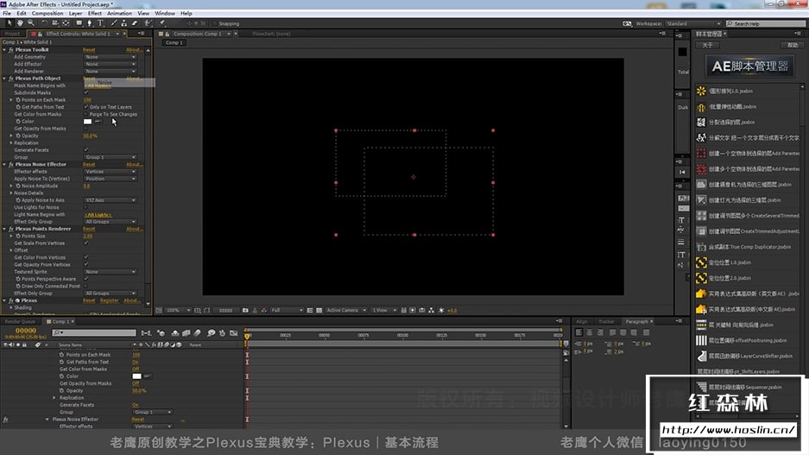Image resolution: width=809 pixels, height=455 pixels.
Task: Click About link for Plexus Points Renderer
Action: (134, 229)
